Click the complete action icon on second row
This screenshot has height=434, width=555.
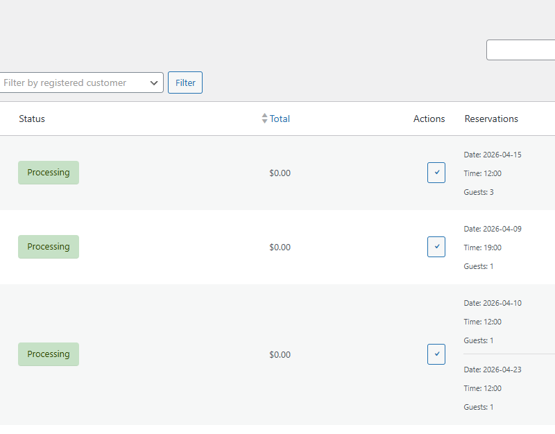pyautogui.click(x=436, y=247)
